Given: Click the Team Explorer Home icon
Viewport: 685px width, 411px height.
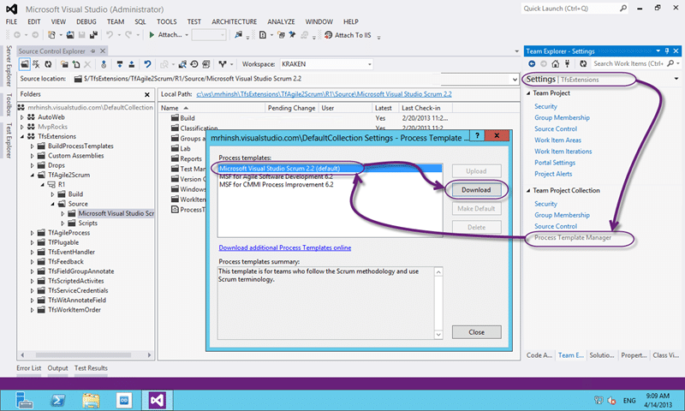Looking at the screenshot, I should [555, 63].
